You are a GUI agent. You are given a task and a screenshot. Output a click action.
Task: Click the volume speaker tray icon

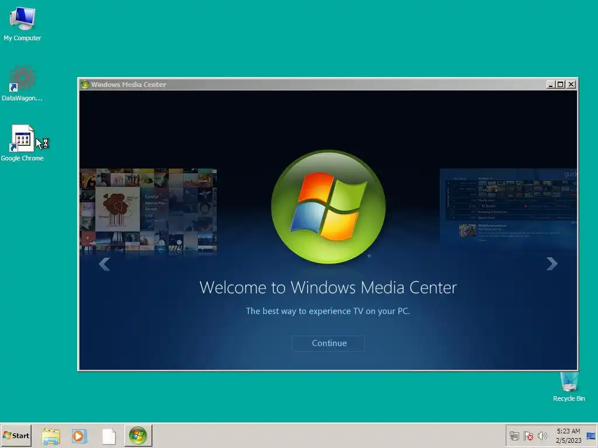(542, 436)
